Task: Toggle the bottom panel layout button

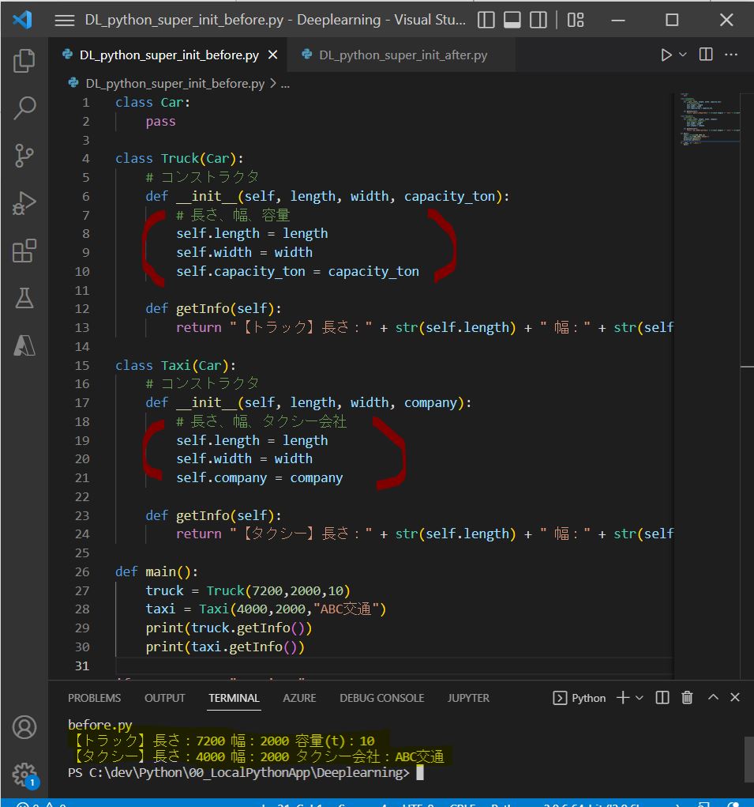Action: (x=512, y=20)
